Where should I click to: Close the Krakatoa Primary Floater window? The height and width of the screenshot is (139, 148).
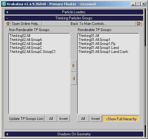(x=144, y=4)
